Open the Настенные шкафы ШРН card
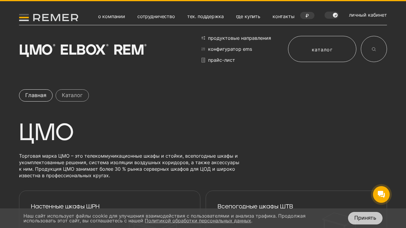Image resolution: width=406 pixels, height=228 pixels. click(x=110, y=209)
